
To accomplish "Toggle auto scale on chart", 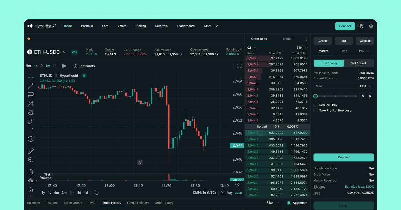I will tap(238, 193).
